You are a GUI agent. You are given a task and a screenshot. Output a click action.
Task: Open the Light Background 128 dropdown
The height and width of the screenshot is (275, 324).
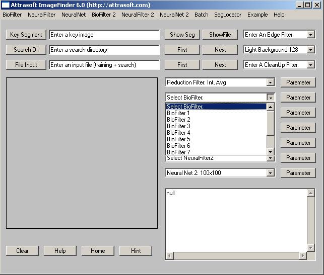(x=310, y=50)
